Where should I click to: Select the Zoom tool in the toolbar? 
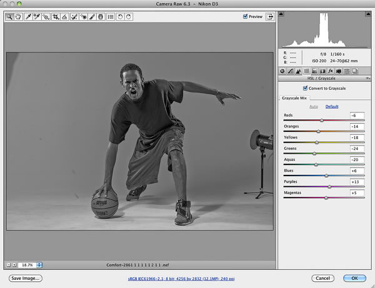pos(10,17)
